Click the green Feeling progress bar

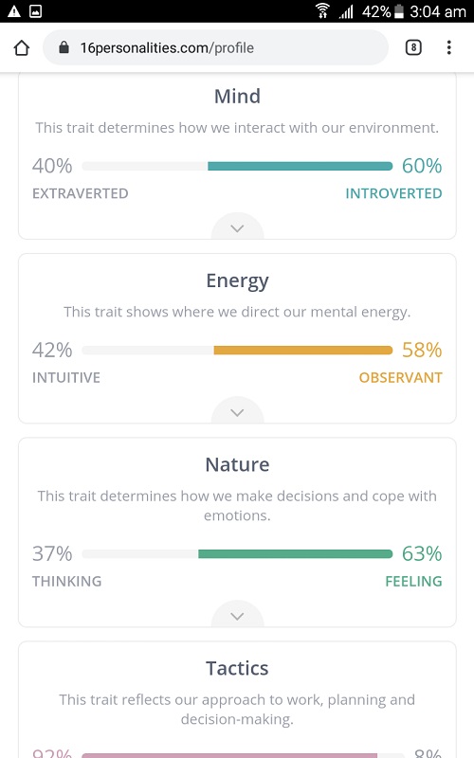(295, 554)
